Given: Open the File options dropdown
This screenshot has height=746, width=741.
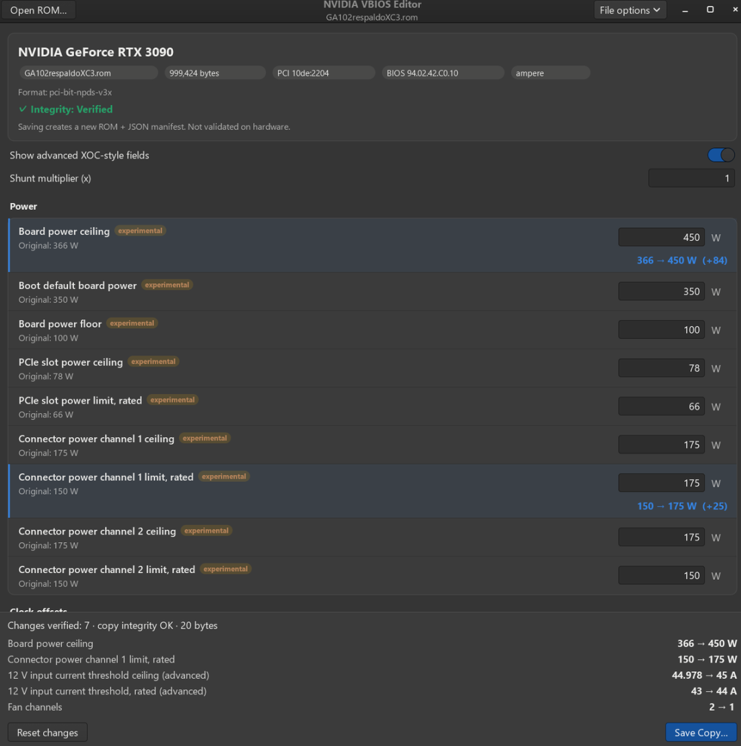Looking at the screenshot, I should point(630,10).
